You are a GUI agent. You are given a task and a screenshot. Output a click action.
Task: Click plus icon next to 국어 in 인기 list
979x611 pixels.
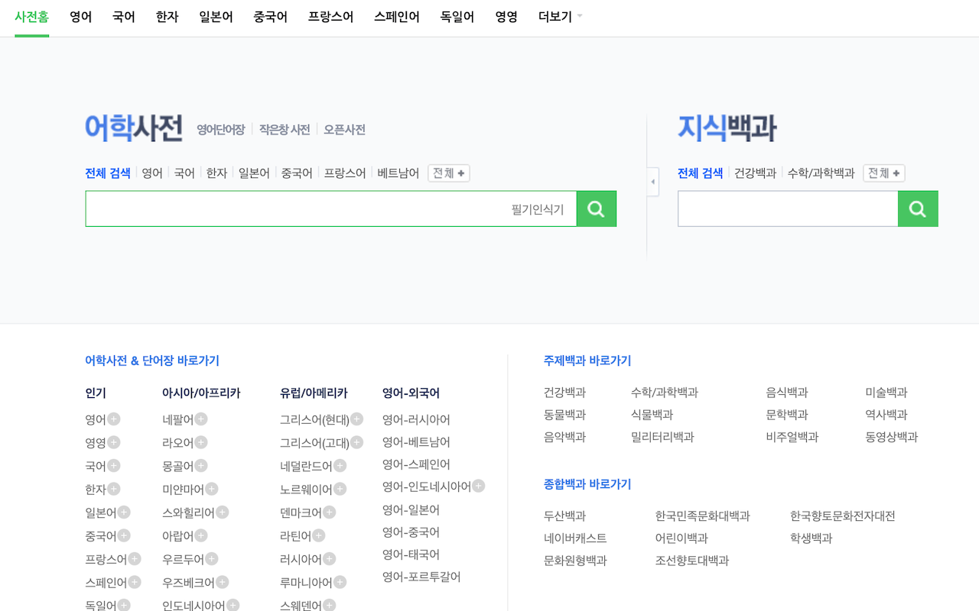(x=113, y=465)
